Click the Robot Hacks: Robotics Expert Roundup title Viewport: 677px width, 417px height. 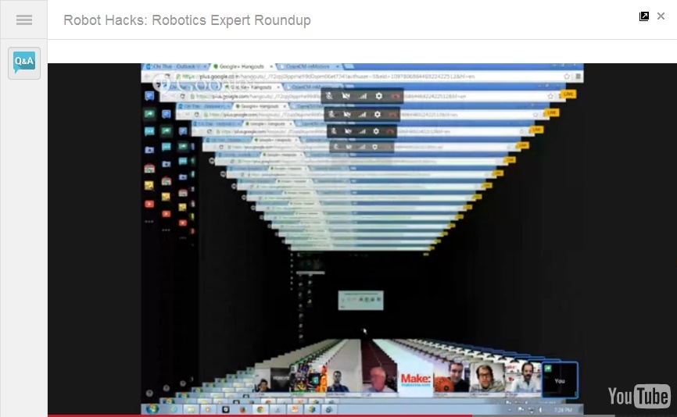[x=187, y=20]
